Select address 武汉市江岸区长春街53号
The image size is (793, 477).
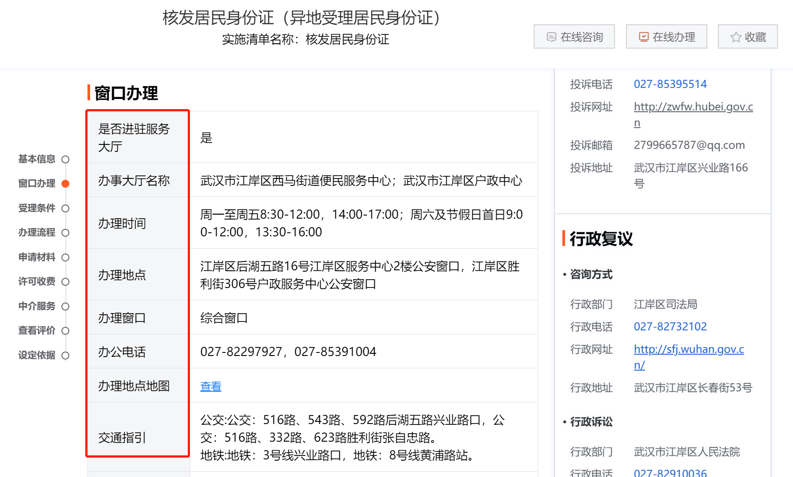click(x=693, y=388)
